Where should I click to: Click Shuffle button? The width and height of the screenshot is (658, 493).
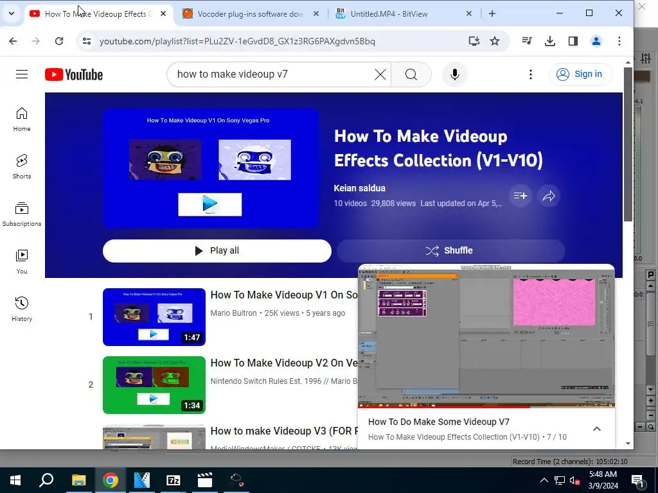(450, 251)
